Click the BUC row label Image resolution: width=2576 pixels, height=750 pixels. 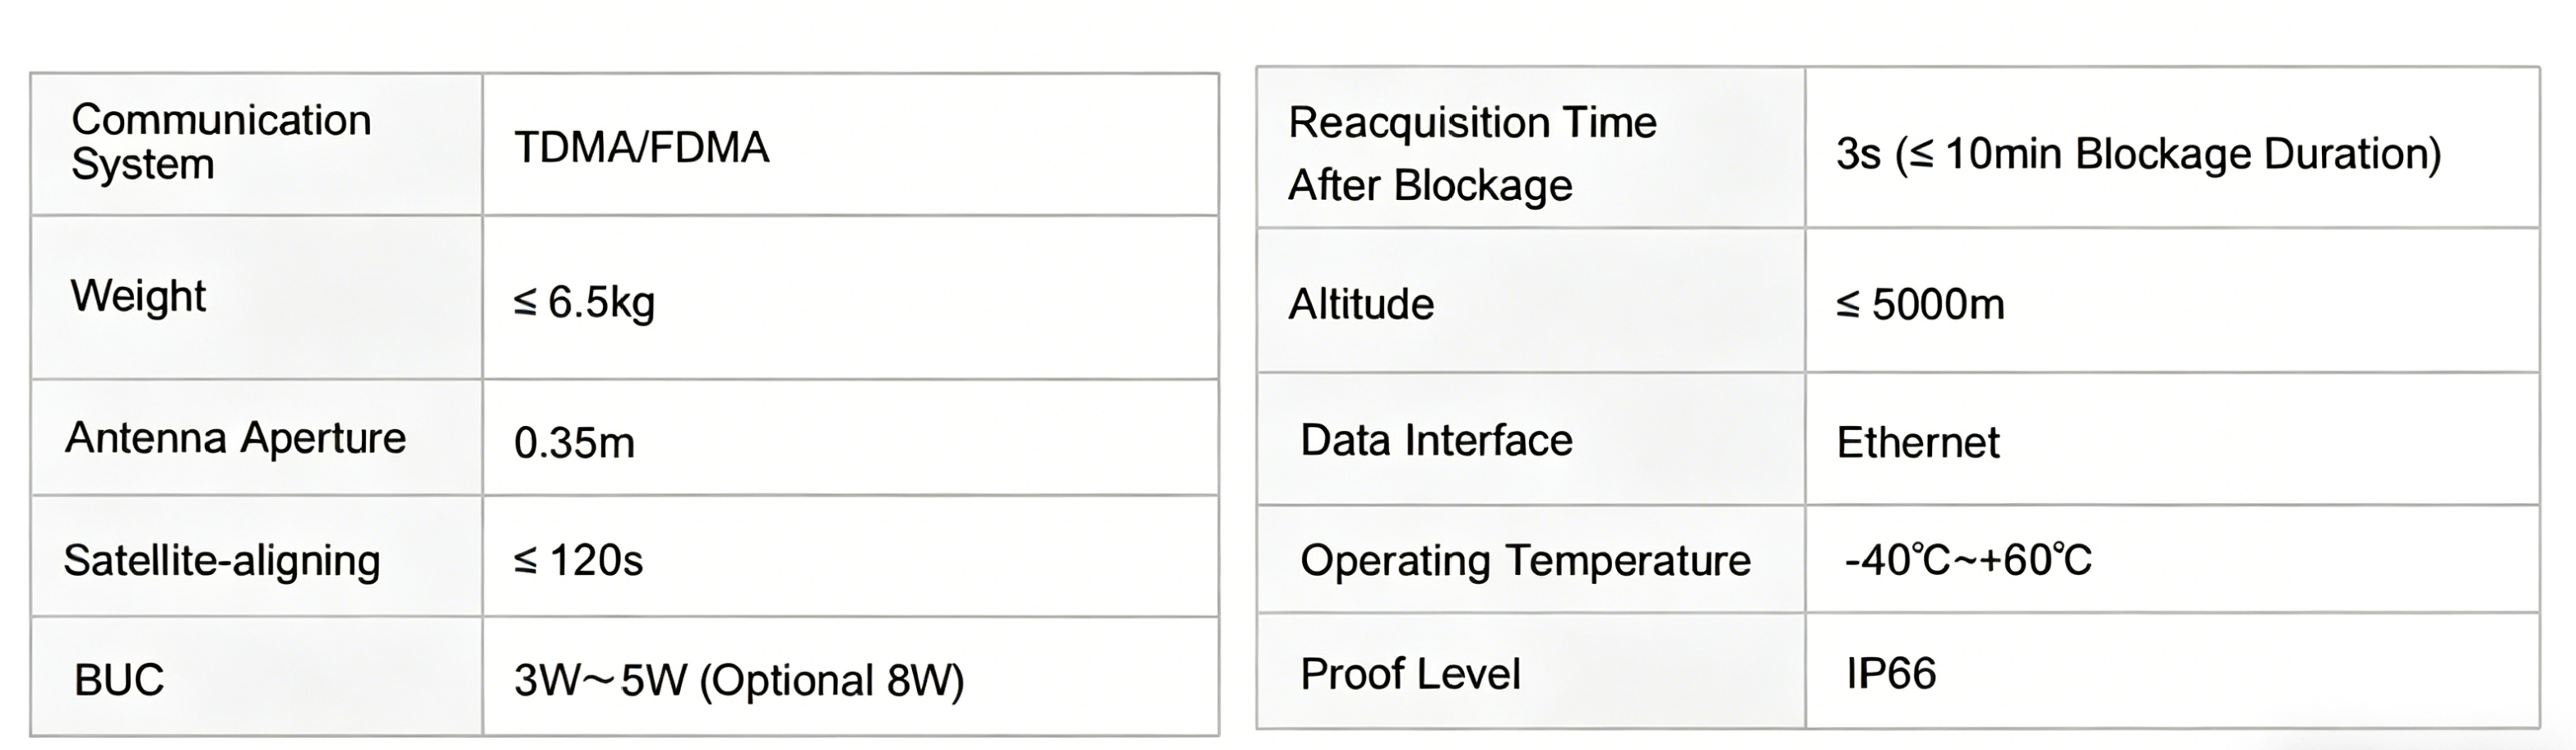pyautogui.click(x=118, y=680)
